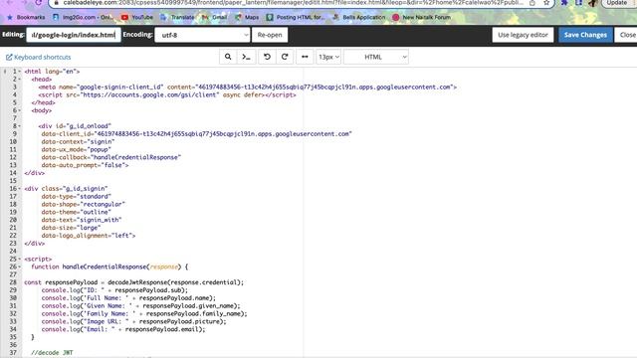The width and height of the screenshot is (637, 358).
Task: Click the data-auto_prompt="false" line
Action: click(85, 165)
